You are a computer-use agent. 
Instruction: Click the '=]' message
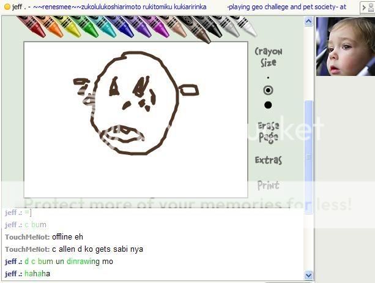pos(28,213)
